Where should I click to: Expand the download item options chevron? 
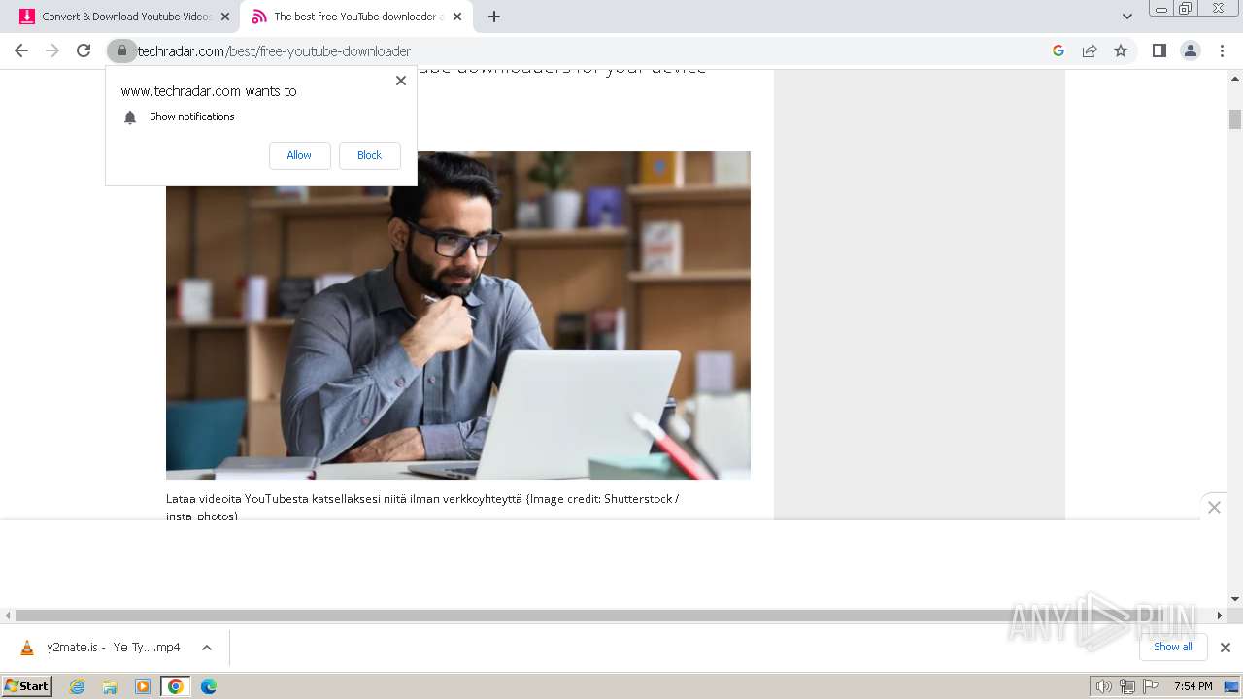206,648
